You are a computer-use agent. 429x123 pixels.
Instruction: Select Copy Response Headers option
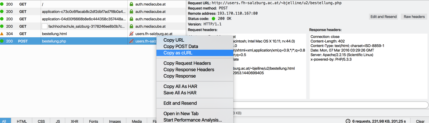(x=189, y=70)
